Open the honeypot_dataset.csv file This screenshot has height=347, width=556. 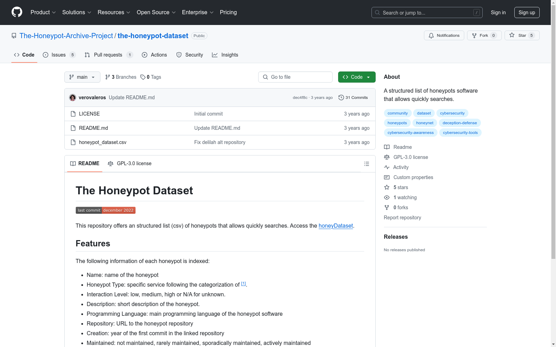tap(103, 142)
